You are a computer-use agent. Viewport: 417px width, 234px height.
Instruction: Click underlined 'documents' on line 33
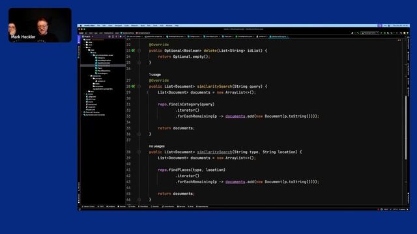235,116
